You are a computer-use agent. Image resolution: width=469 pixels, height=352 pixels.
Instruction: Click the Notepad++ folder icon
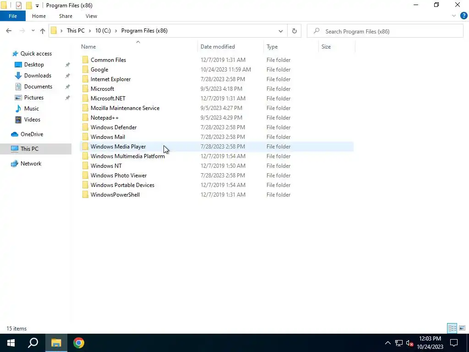tap(85, 118)
